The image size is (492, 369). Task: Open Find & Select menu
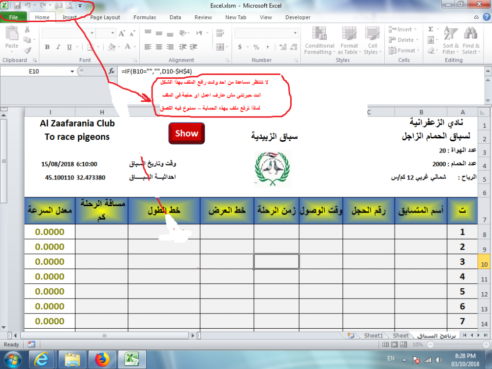(x=471, y=40)
